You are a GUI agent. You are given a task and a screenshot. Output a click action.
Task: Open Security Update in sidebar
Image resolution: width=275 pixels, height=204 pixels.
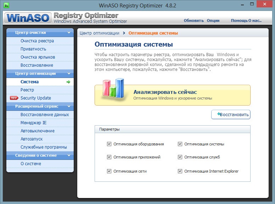click(x=40, y=98)
